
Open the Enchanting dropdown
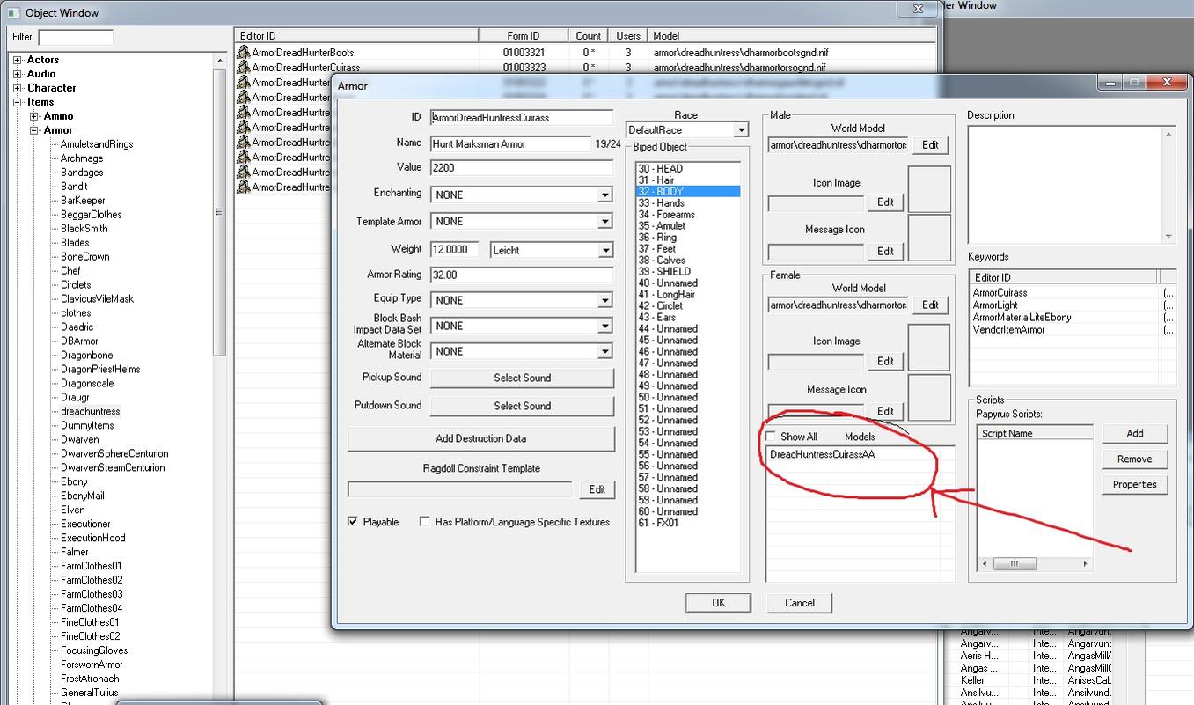click(604, 195)
